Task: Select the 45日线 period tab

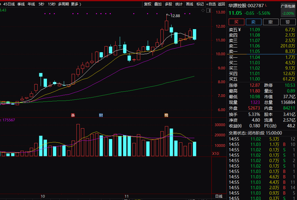Action: [x=9, y=4]
